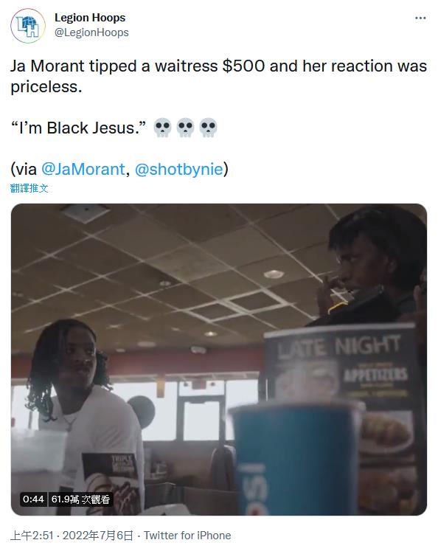Click the 61.9萬 次觀看 view count
438x554 pixels.
pos(80,499)
